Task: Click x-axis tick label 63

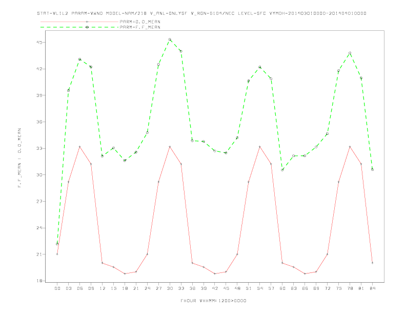Action: tap(294, 288)
